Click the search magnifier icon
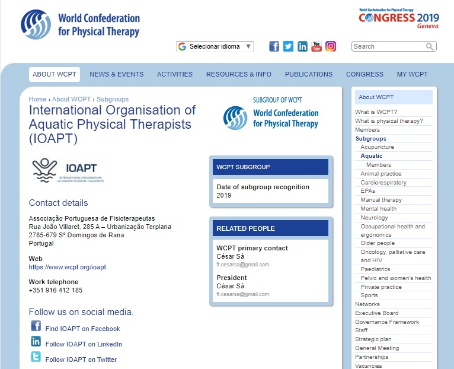The height and width of the screenshot is (369, 454). 430,46
